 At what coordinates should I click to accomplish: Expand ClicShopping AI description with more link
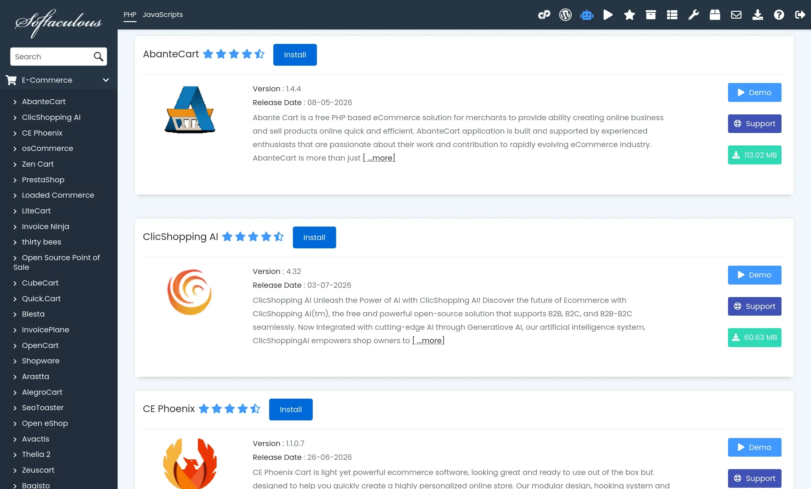(428, 340)
